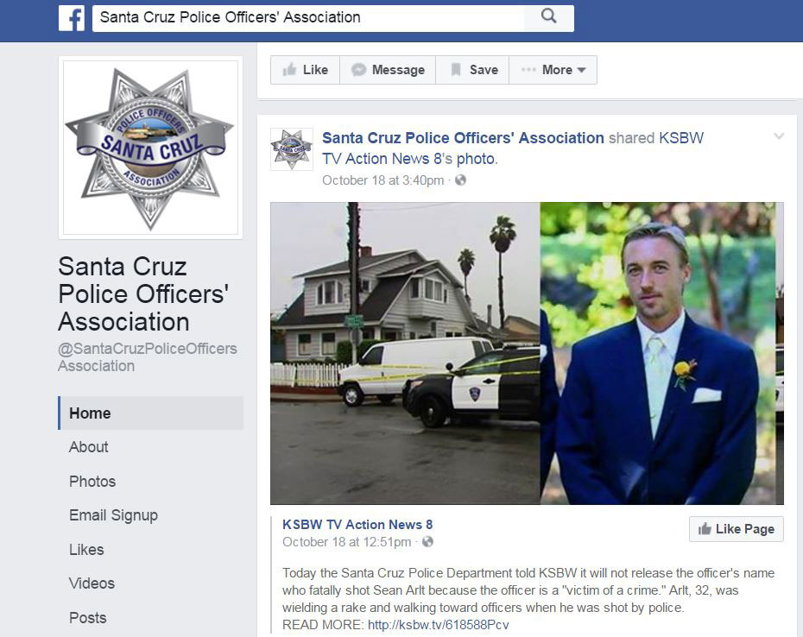This screenshot has width=803, height=637.
Task: Open the About section
Action: [89, 447]
